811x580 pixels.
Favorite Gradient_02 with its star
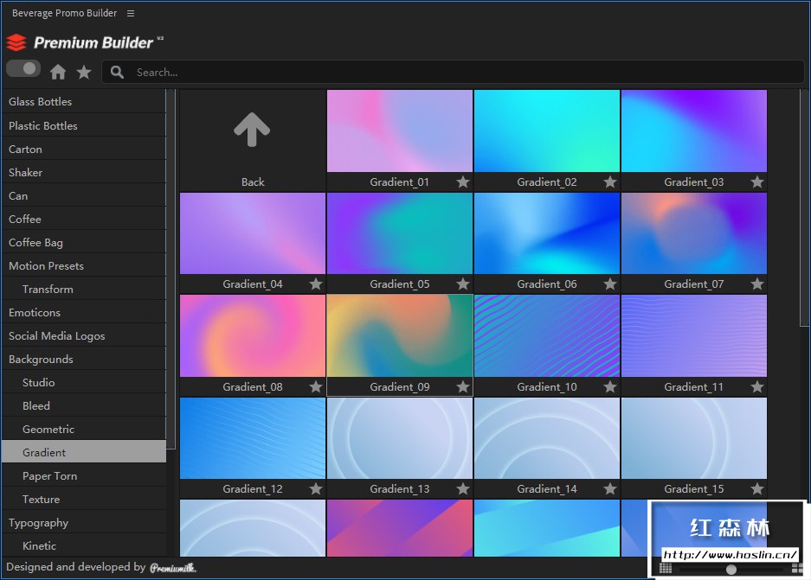tap(610, 182)
